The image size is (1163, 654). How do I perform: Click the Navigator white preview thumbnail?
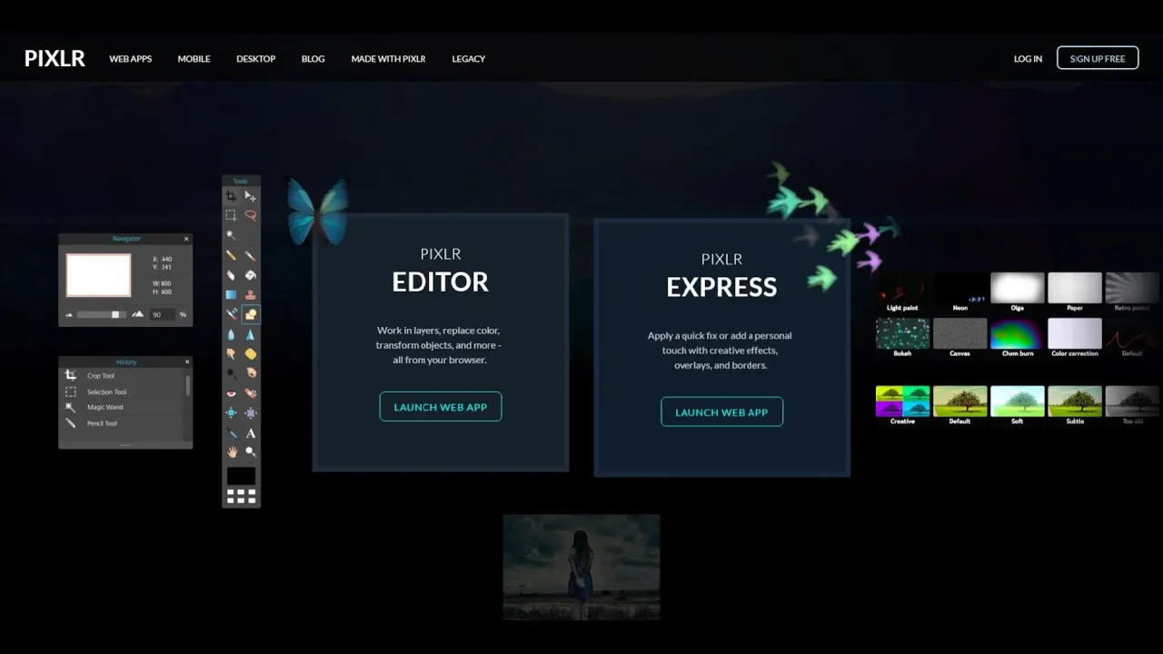coord(98,274)
